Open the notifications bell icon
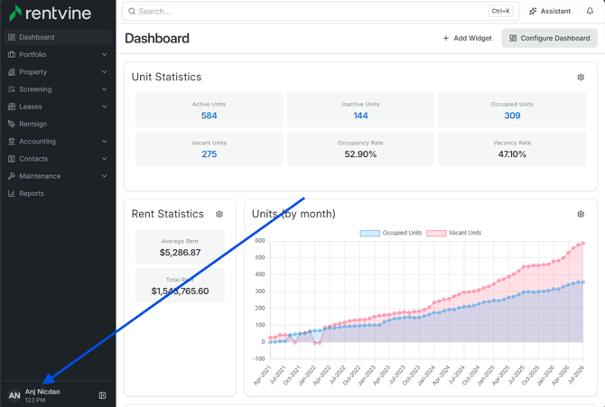The image size is (605, 407). (x=590, y=11)
